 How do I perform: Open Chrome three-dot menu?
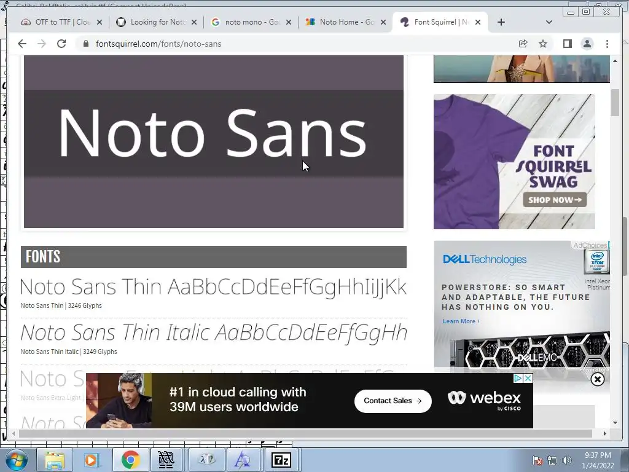coord(607,44)
